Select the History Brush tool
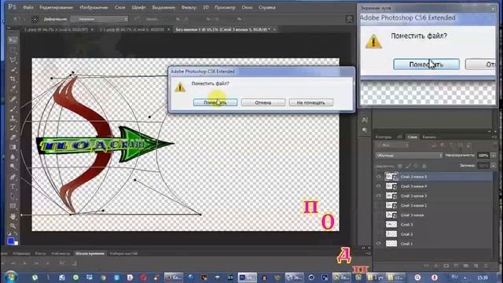Viewport: 503px width, 283px height. [x=13, y=127]
